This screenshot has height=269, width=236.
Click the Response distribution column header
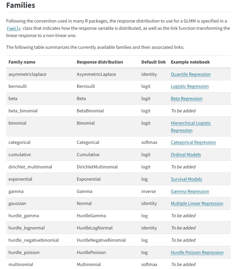tap(100, 62)
